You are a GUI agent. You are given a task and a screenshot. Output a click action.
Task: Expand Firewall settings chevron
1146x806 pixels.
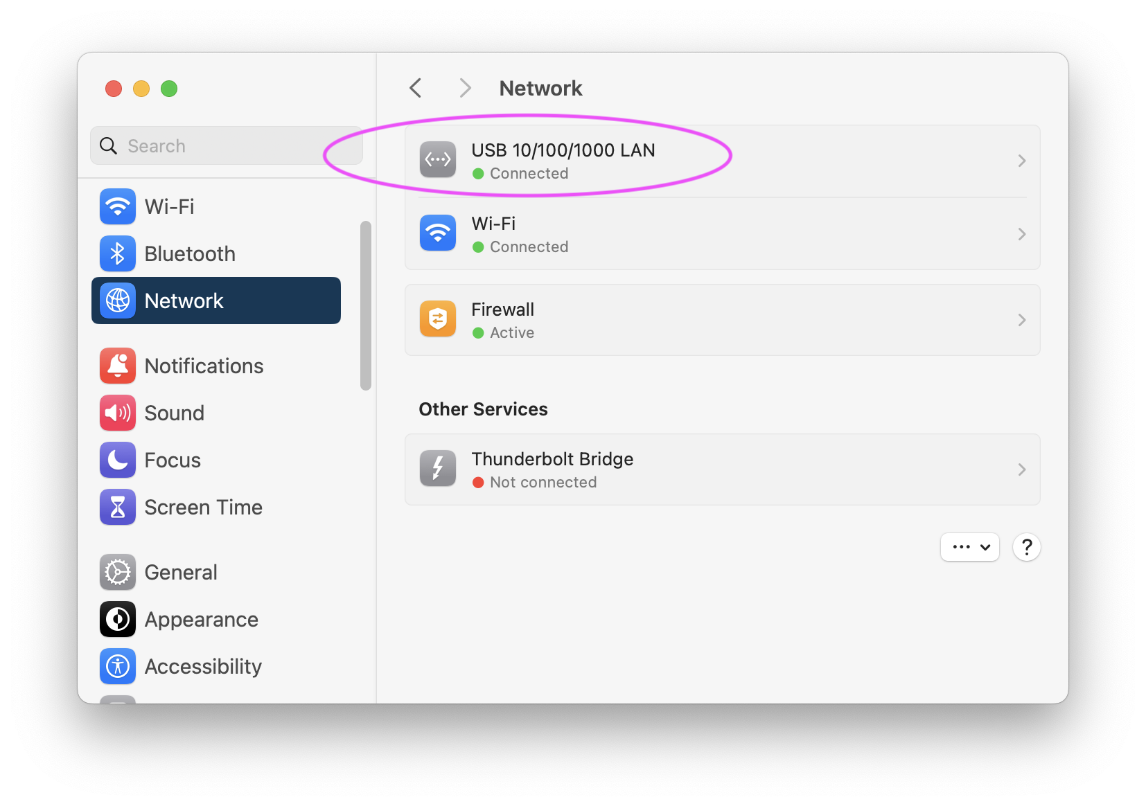(x=1022, y=320)
